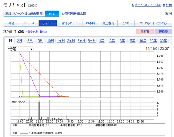Select the 2年 chart period
This screenshot has width=174, height=137.
point(112,41)
